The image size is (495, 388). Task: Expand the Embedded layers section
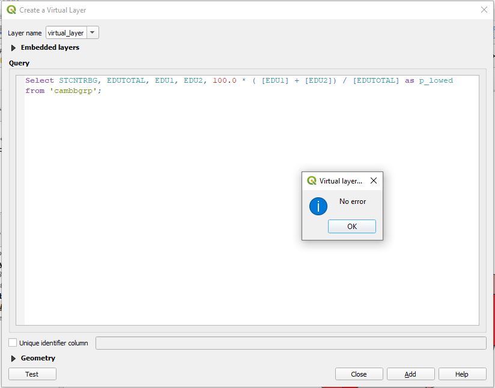pyautogui.click(x=14, y=48)
